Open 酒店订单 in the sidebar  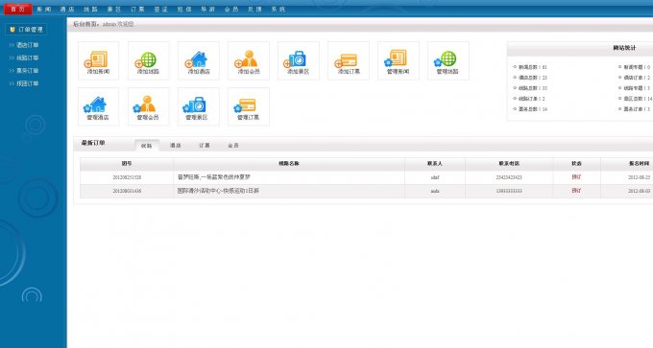coord(28,45)
